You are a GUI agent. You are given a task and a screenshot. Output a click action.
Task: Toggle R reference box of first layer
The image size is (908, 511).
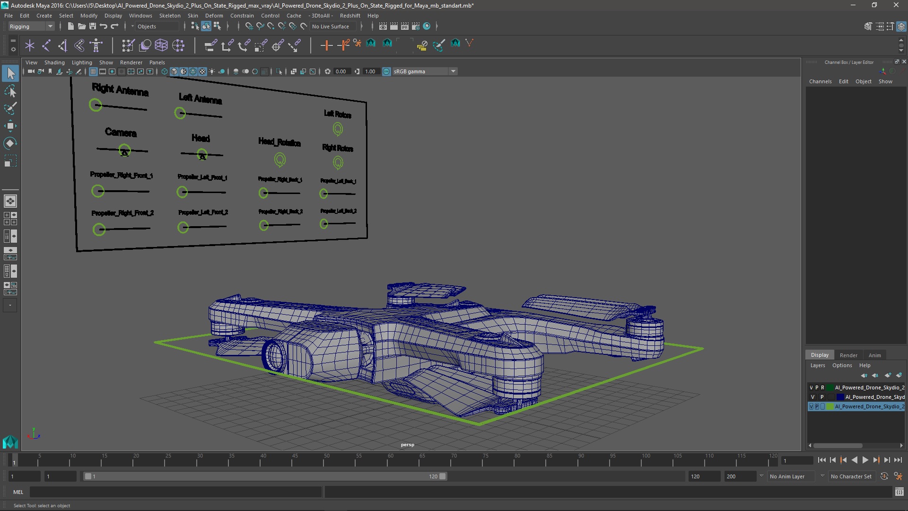pos(822,388)
